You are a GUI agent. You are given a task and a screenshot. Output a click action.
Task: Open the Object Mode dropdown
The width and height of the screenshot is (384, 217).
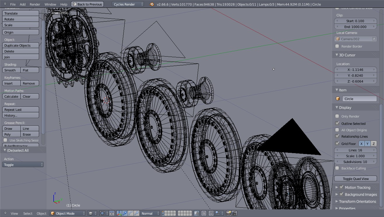67,213
